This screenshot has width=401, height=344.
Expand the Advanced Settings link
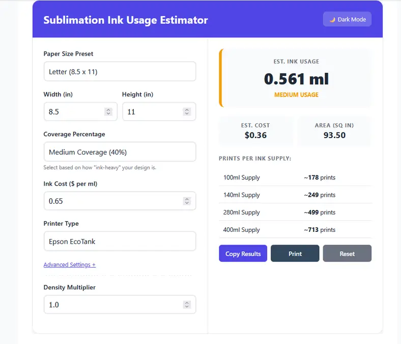(x=70, y=264)
